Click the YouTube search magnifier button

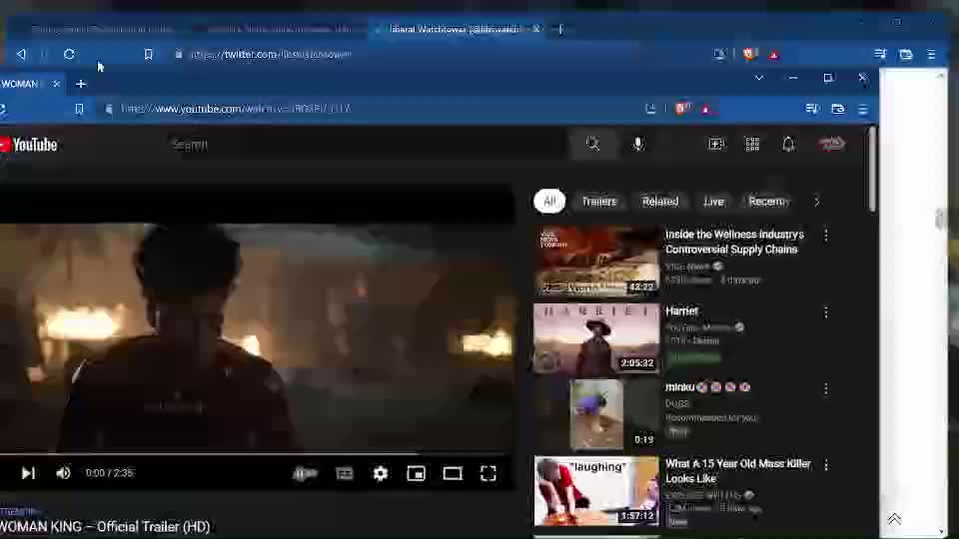pyautogui.click(x=592, y=144)
